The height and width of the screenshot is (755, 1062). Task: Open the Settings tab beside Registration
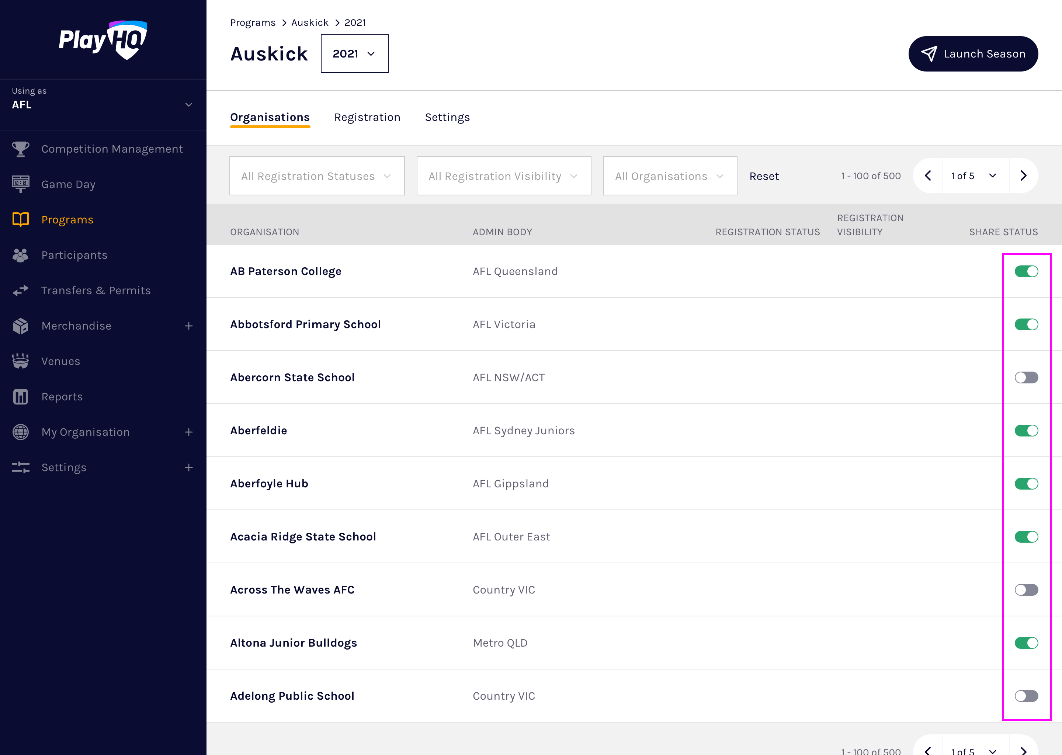click(x=447, y=118)
